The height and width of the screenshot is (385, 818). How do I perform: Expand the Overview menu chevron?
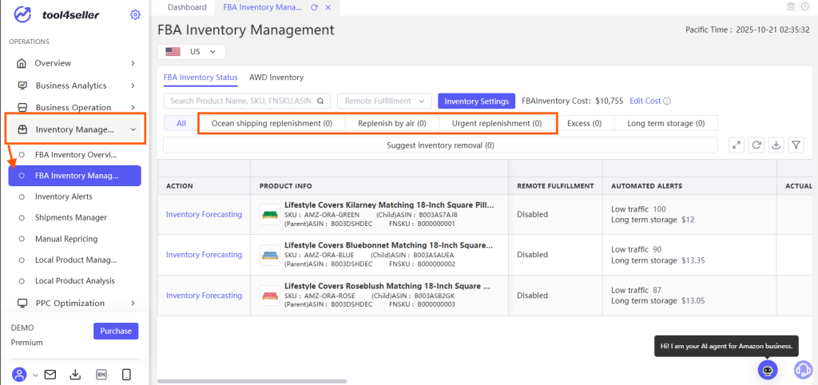coord(133,63)
